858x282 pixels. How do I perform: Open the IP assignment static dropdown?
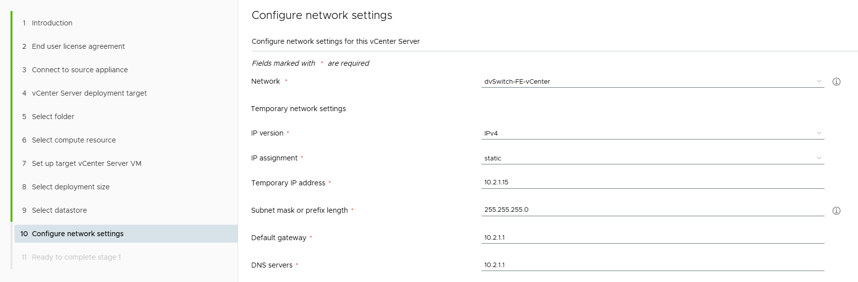click(652, 158)
